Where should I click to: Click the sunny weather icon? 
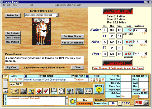point(73,102)
